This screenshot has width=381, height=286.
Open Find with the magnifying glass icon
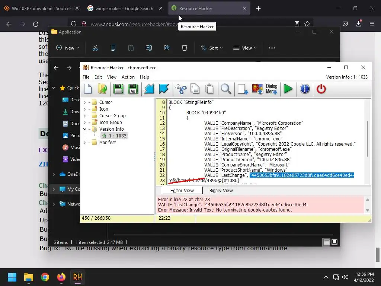click(x=226, y=89)
